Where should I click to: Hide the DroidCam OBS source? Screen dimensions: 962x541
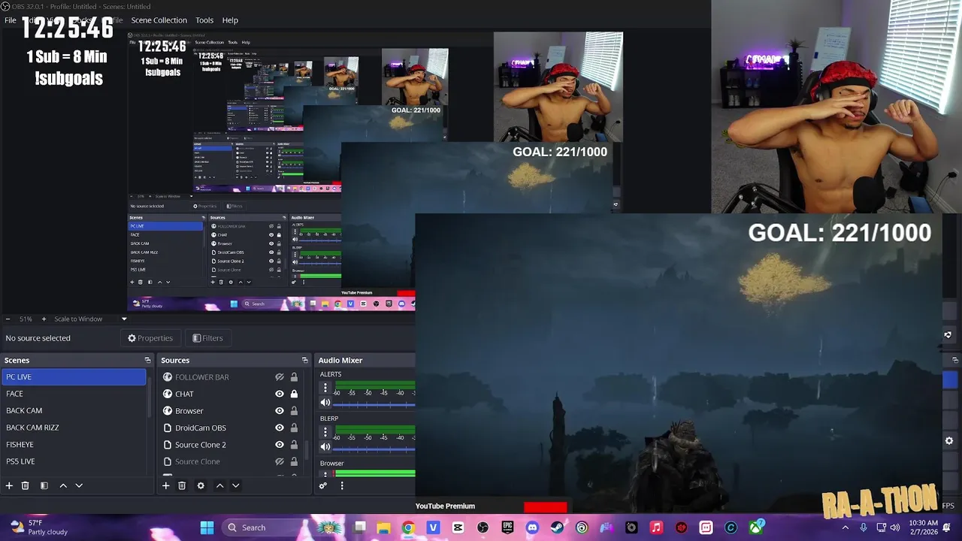pyautogui.click(x=280, y=428)
